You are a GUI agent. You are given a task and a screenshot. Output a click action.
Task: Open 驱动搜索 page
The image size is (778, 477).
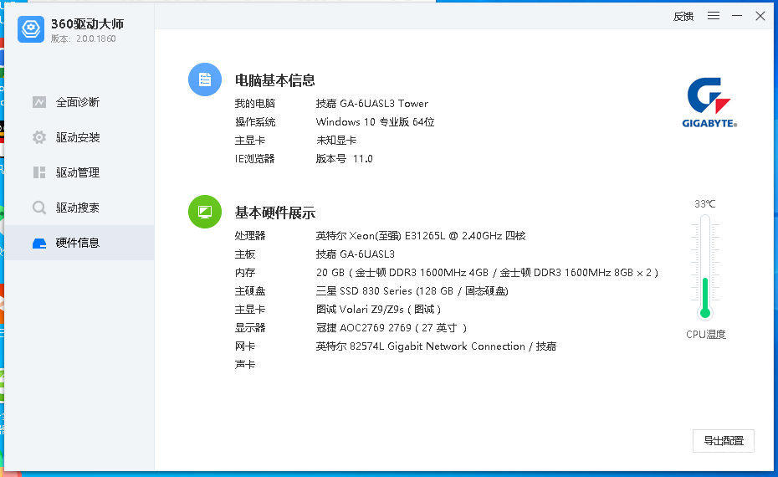tap(78, 208)
